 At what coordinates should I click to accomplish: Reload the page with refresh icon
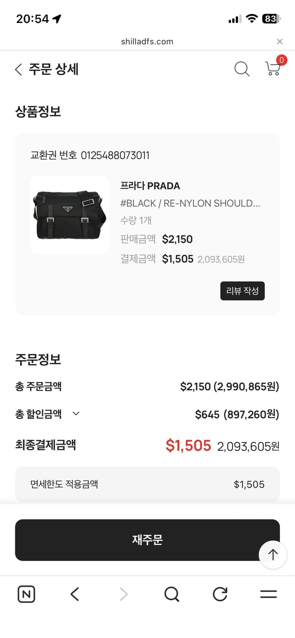click(220, 594)
